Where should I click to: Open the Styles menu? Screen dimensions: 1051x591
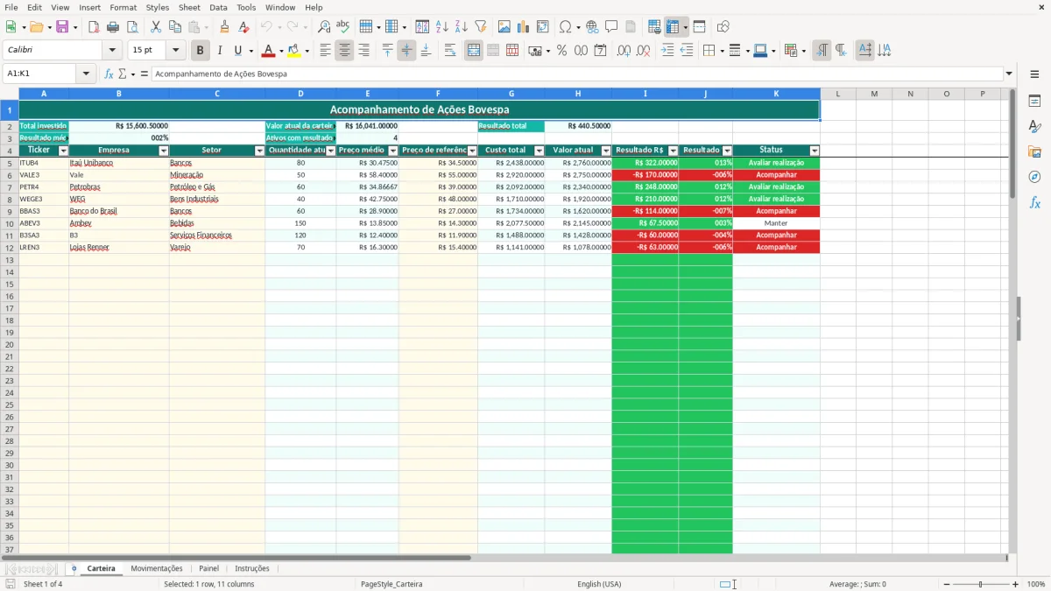coord(158,7)
